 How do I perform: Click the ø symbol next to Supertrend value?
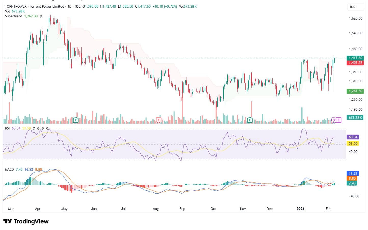41,16
